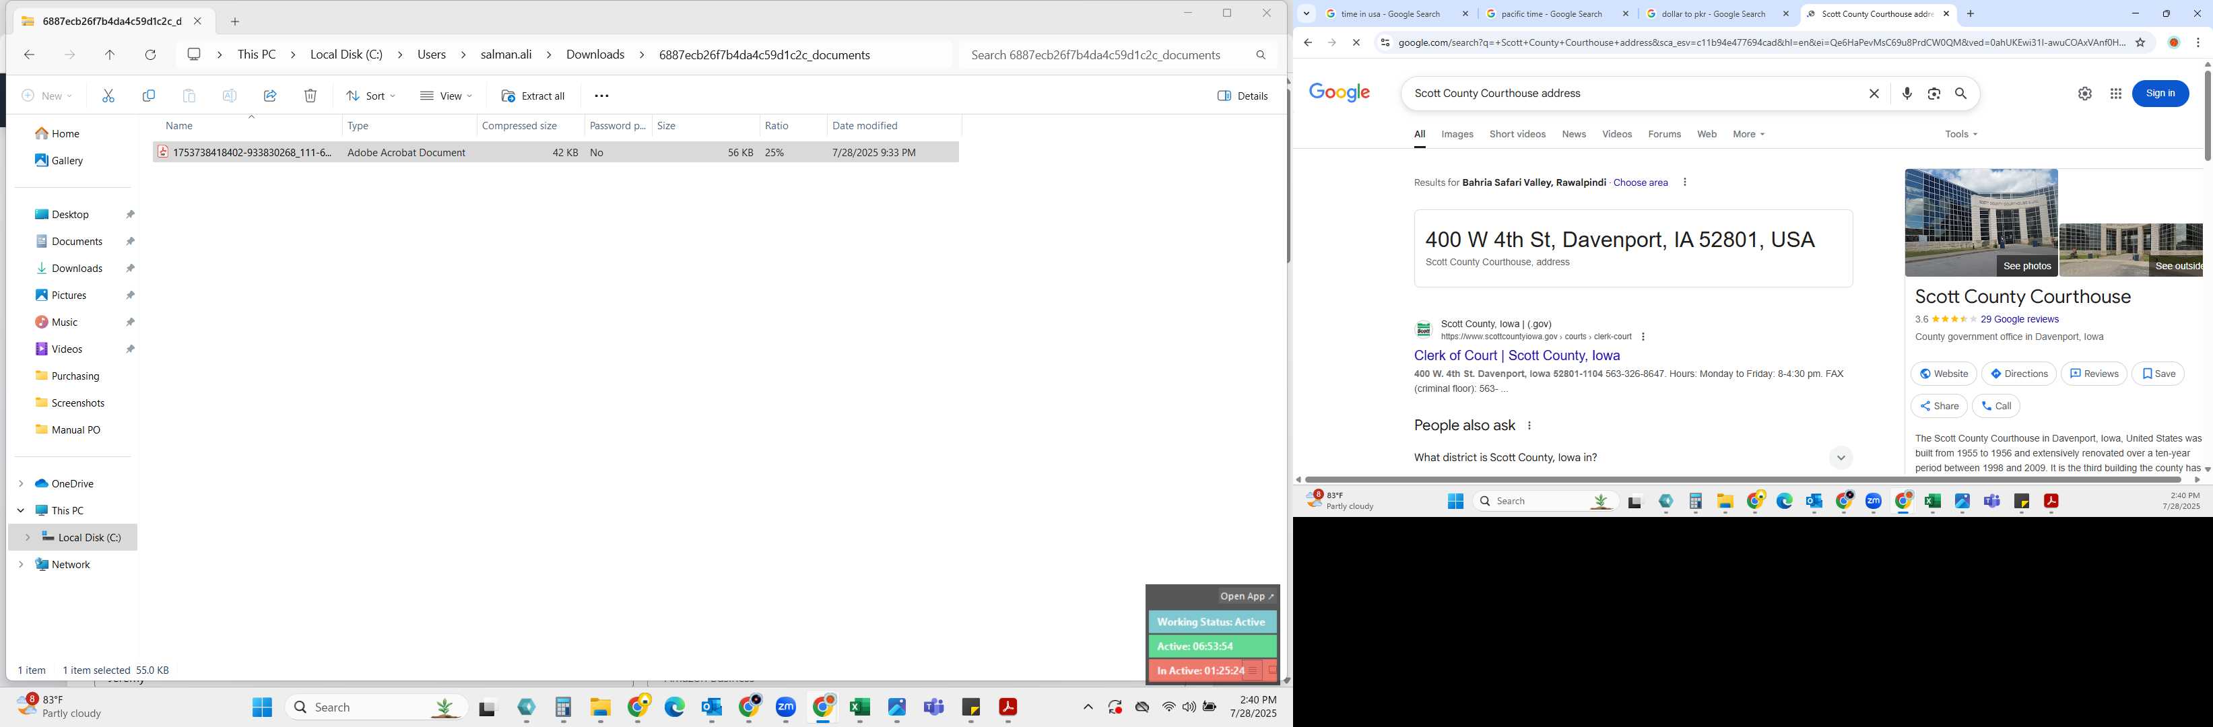The width and height of the screenshot is (2213, 727).
Task: Open the Sort dropdown in File Explorer
Action: 370,96
